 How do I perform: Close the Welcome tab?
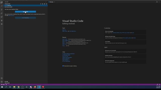[55, 2]
